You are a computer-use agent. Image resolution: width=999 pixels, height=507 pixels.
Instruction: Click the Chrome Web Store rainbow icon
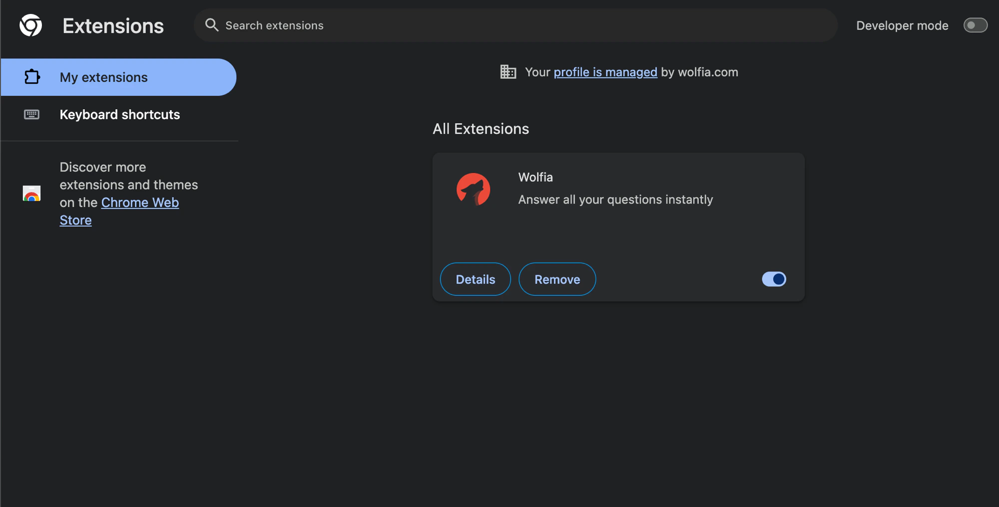31,193
